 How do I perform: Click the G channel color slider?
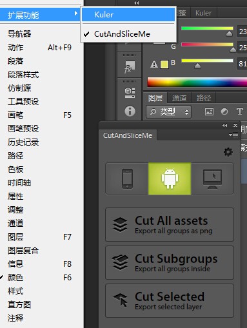coord(207,44)
